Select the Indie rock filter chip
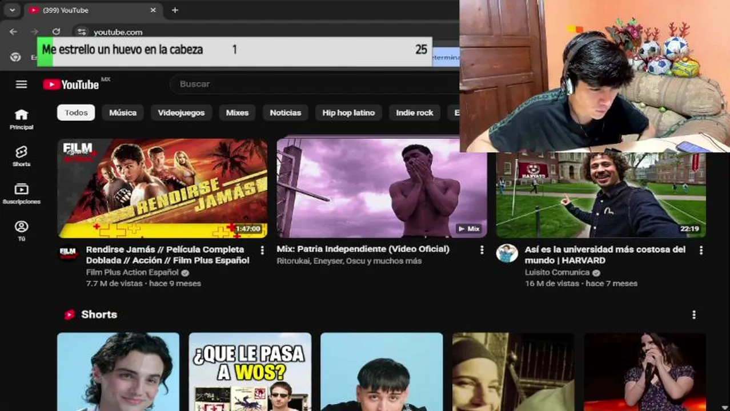Screen dimensions: 730x411 click(415, 112)
